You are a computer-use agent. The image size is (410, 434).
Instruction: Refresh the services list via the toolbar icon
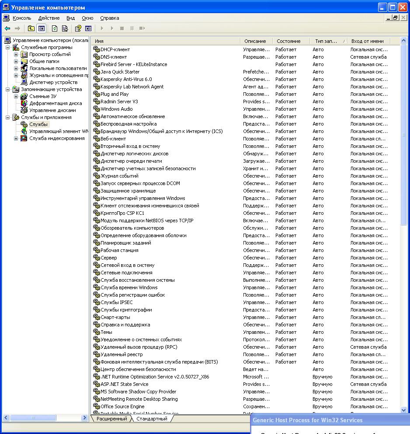click(x=55, y=28)
